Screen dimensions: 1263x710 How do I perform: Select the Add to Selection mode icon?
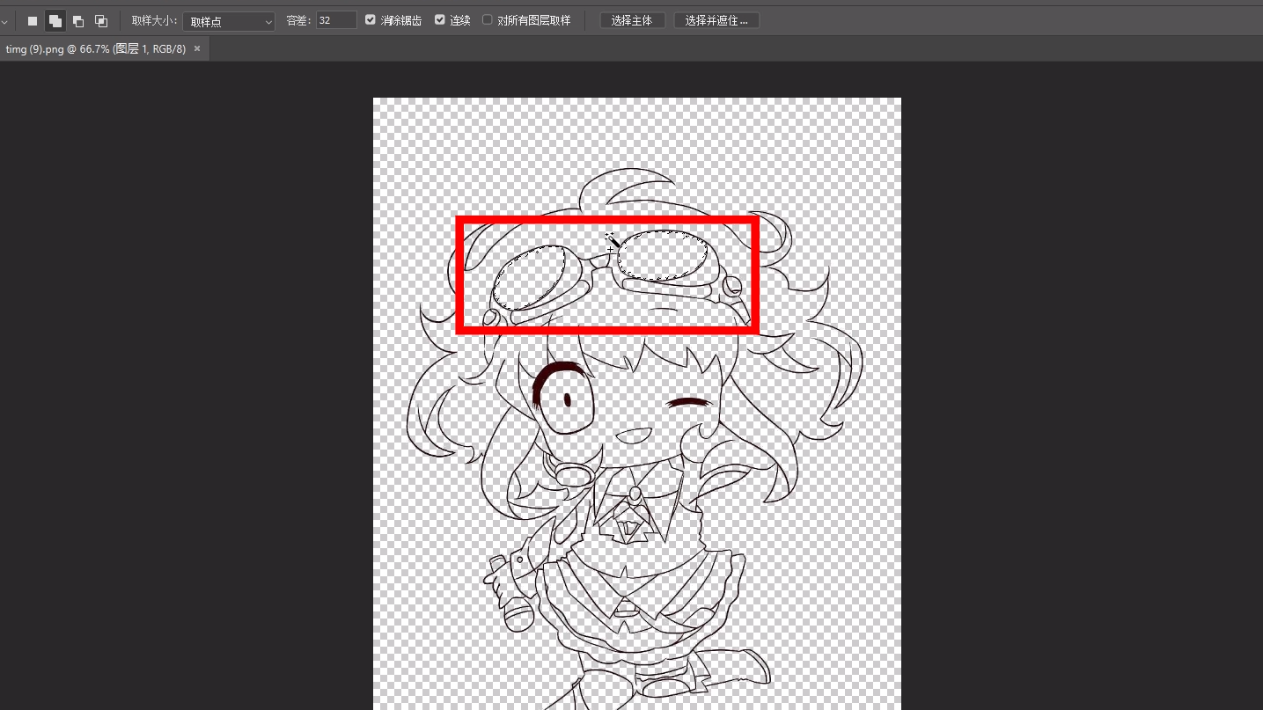55,20
